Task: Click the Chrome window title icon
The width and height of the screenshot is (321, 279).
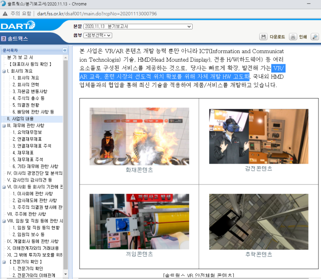Action: click(3, 4)
